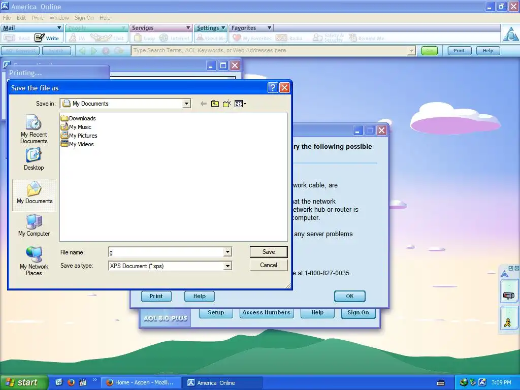Click the Help button in the sign-on window

[317, 312]
